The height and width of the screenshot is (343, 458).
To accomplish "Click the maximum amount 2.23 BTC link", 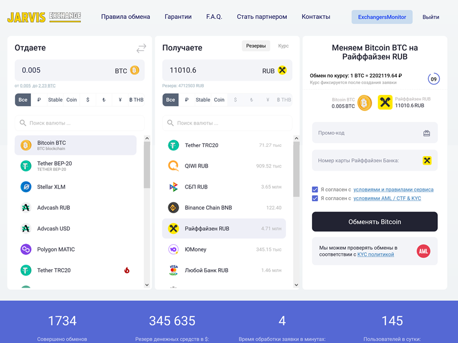I will pos(47,86).
